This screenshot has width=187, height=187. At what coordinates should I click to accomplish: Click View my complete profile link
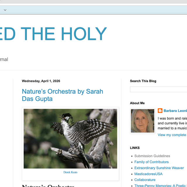point(172,135)
